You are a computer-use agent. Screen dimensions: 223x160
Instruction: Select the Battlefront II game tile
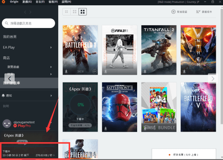pos(120,107)
